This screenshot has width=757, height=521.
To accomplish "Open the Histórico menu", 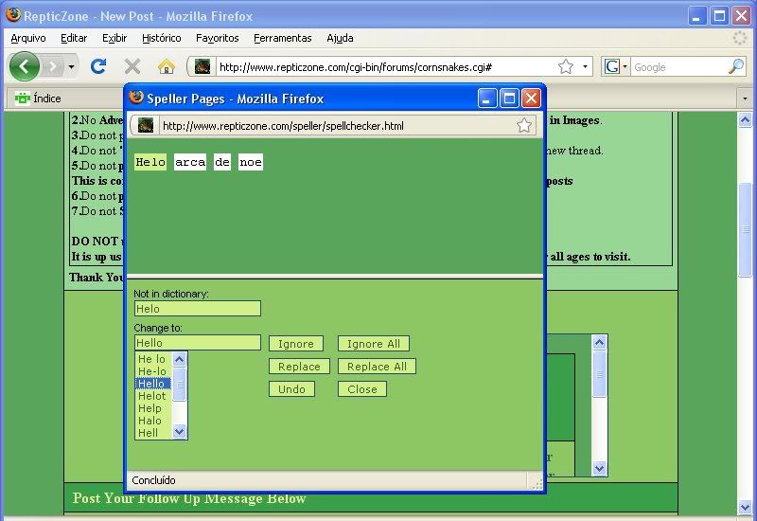I will (161, 38).
